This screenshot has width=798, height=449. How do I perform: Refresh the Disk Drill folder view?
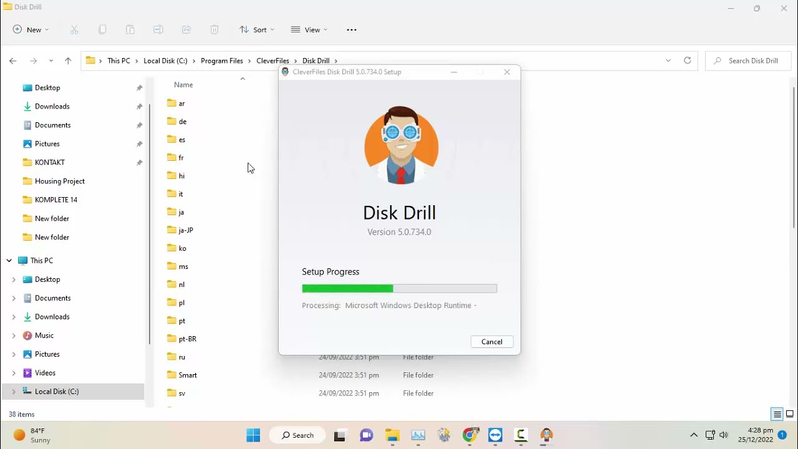point(688,60)
